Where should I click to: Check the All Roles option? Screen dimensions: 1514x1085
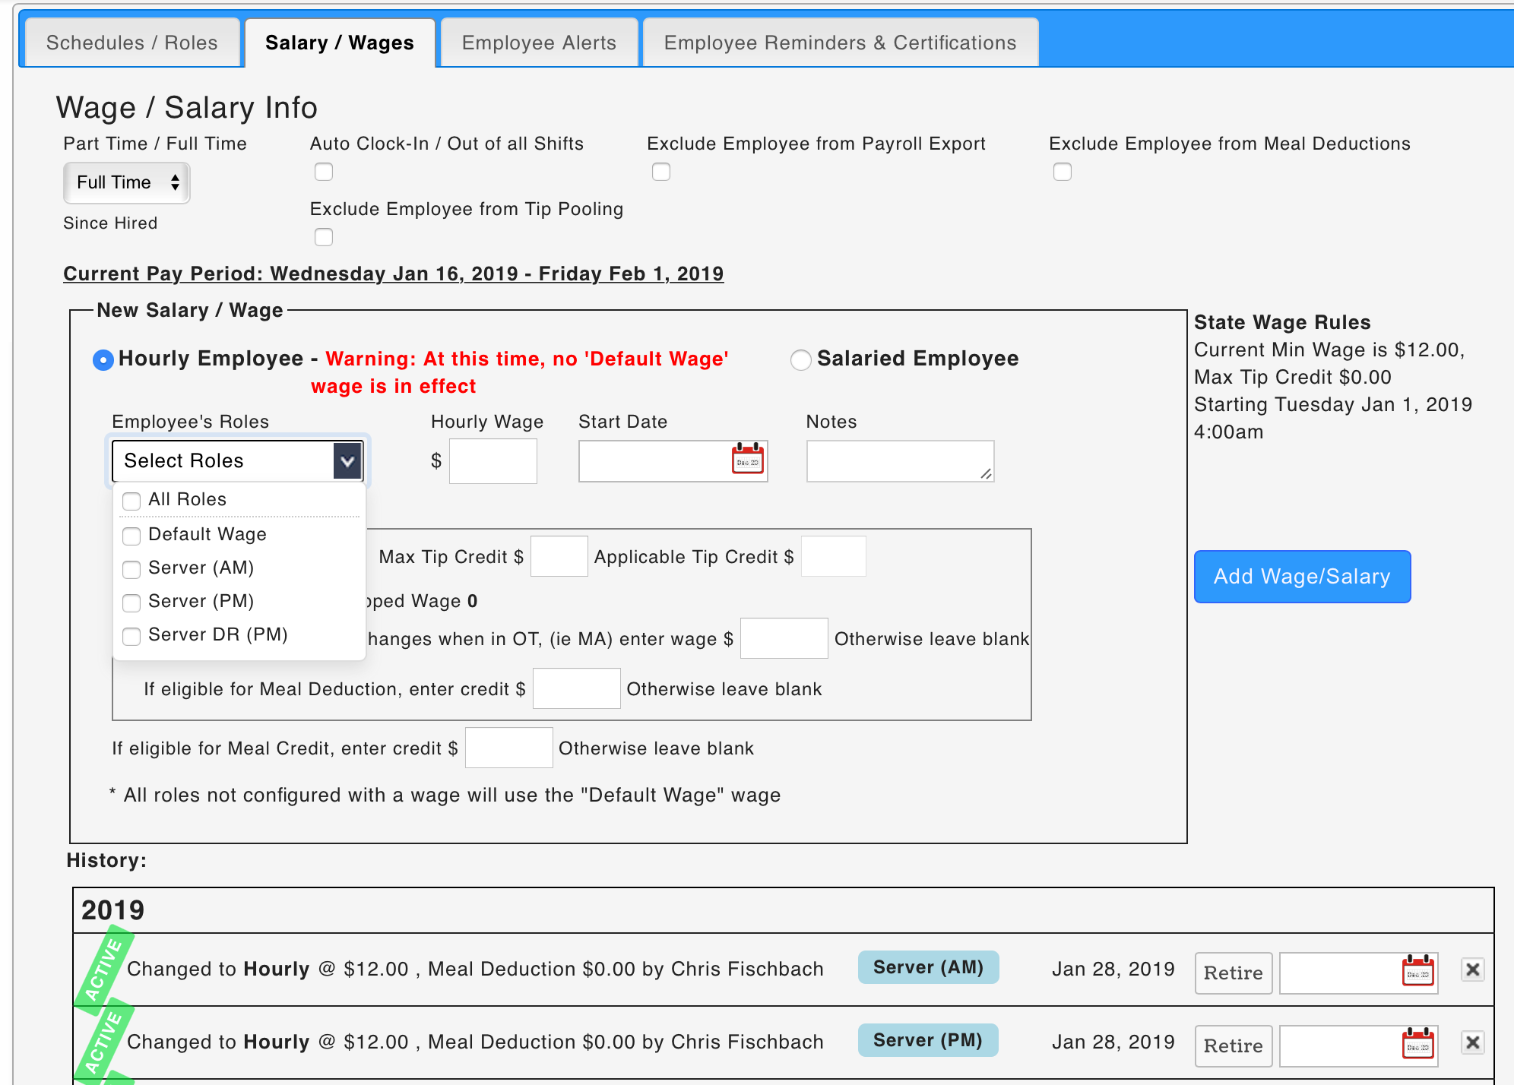(x=131, y=501)
